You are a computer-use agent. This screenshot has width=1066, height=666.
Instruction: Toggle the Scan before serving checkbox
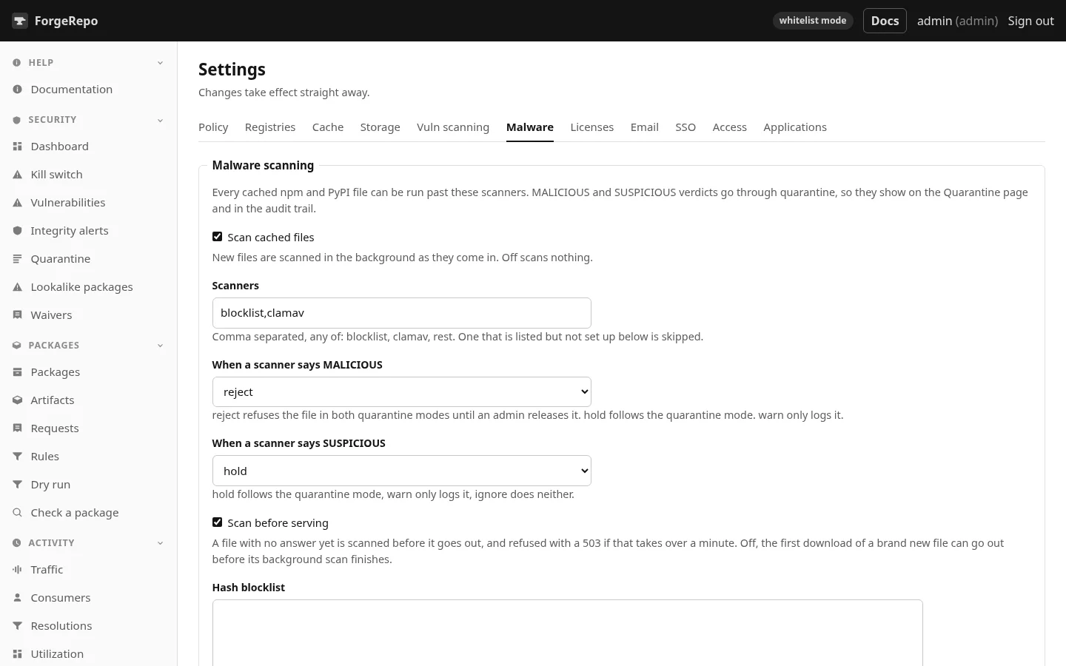(x=217, y=522)
